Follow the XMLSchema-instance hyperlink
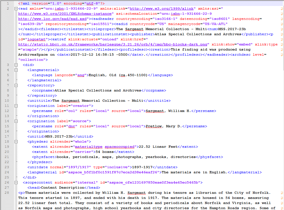The image size is (284, 210). (65, 14)
